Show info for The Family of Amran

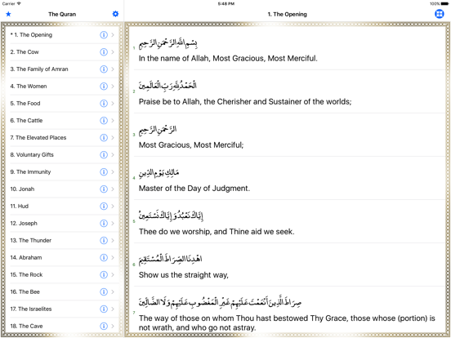tap(104, 69)
